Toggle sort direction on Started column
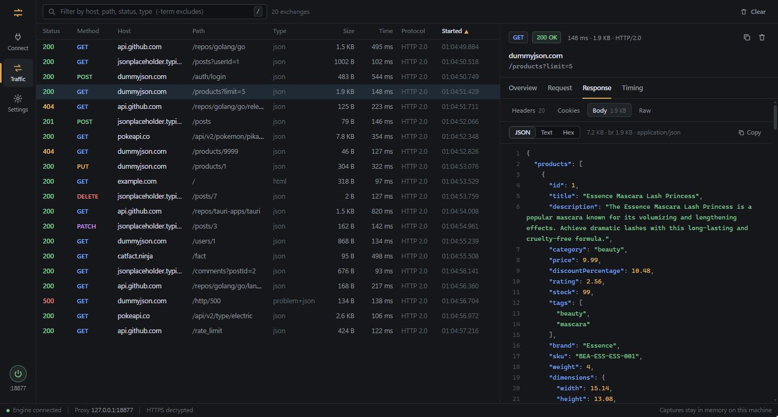778x417 pixels. [x=455, y=31]
